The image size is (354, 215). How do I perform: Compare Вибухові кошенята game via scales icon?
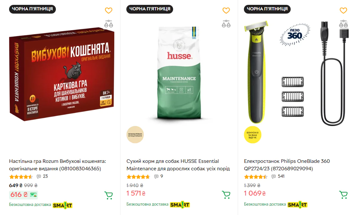(108, 24)
